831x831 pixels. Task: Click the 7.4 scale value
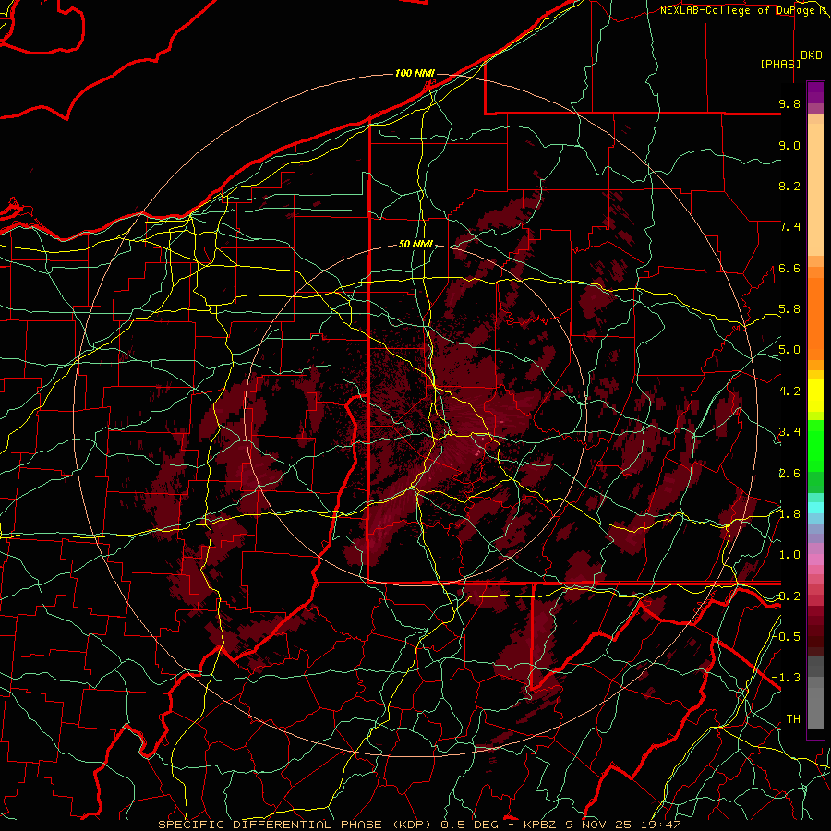(x=789, y=227)
